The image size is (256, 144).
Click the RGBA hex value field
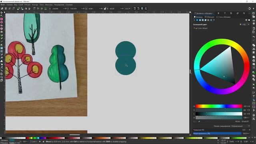(245, 122)
